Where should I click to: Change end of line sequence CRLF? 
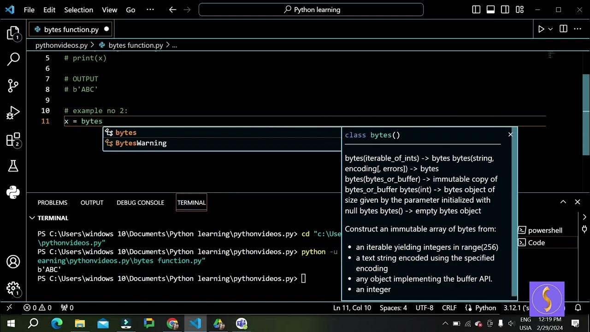click(x=449, y=308)
